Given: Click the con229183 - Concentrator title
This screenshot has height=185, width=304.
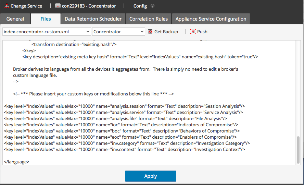Looking at the screenshot, I should [89, 6].
